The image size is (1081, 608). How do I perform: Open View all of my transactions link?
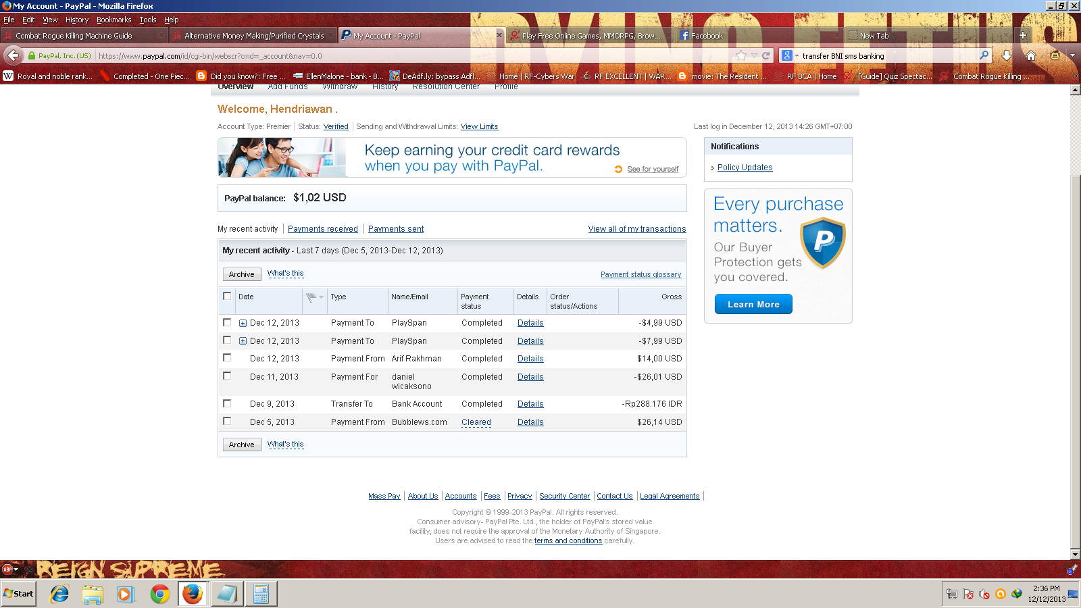[x=636, y=229]
